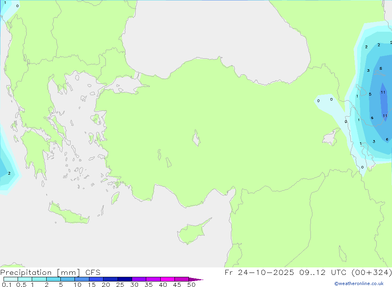This screenshot has width=392, height=287.
Task: Click the 1–2 mm legend color swatch
Action: 39,279
